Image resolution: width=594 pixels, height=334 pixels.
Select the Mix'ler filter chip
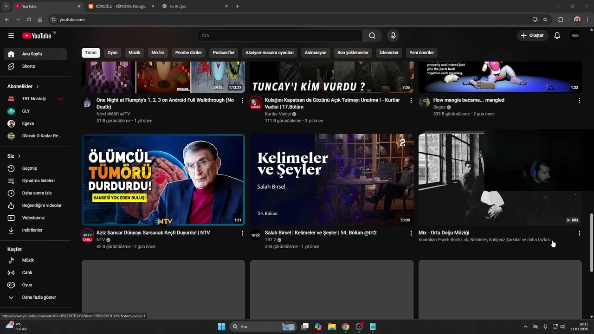coord(158,52)
